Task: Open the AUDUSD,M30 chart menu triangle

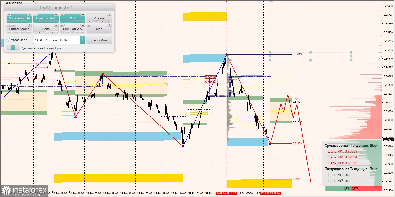Action: click(x=3, y=3)
